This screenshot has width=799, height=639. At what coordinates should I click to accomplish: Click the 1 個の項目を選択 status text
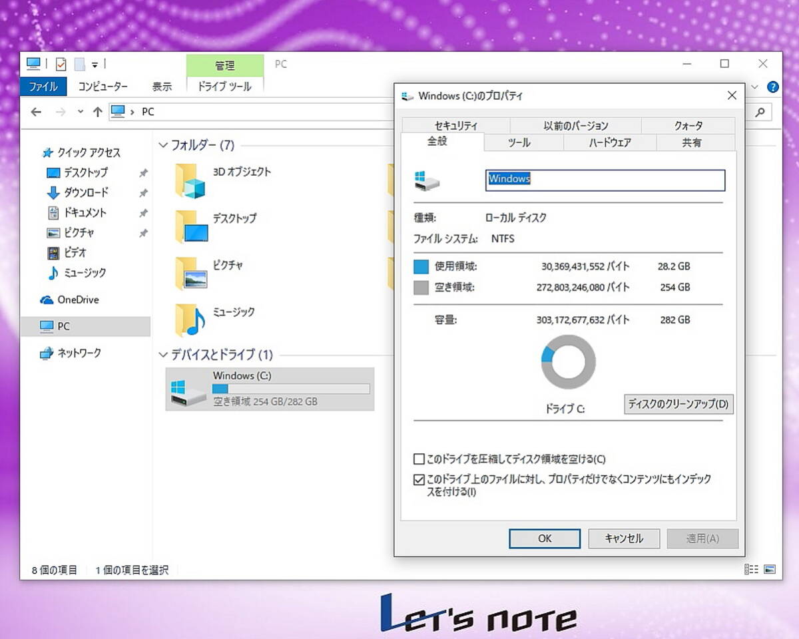coord(132,570)
